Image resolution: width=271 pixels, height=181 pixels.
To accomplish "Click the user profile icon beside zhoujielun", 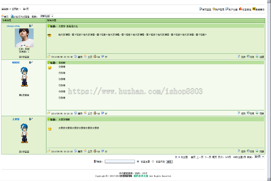I will pos(31,26).
